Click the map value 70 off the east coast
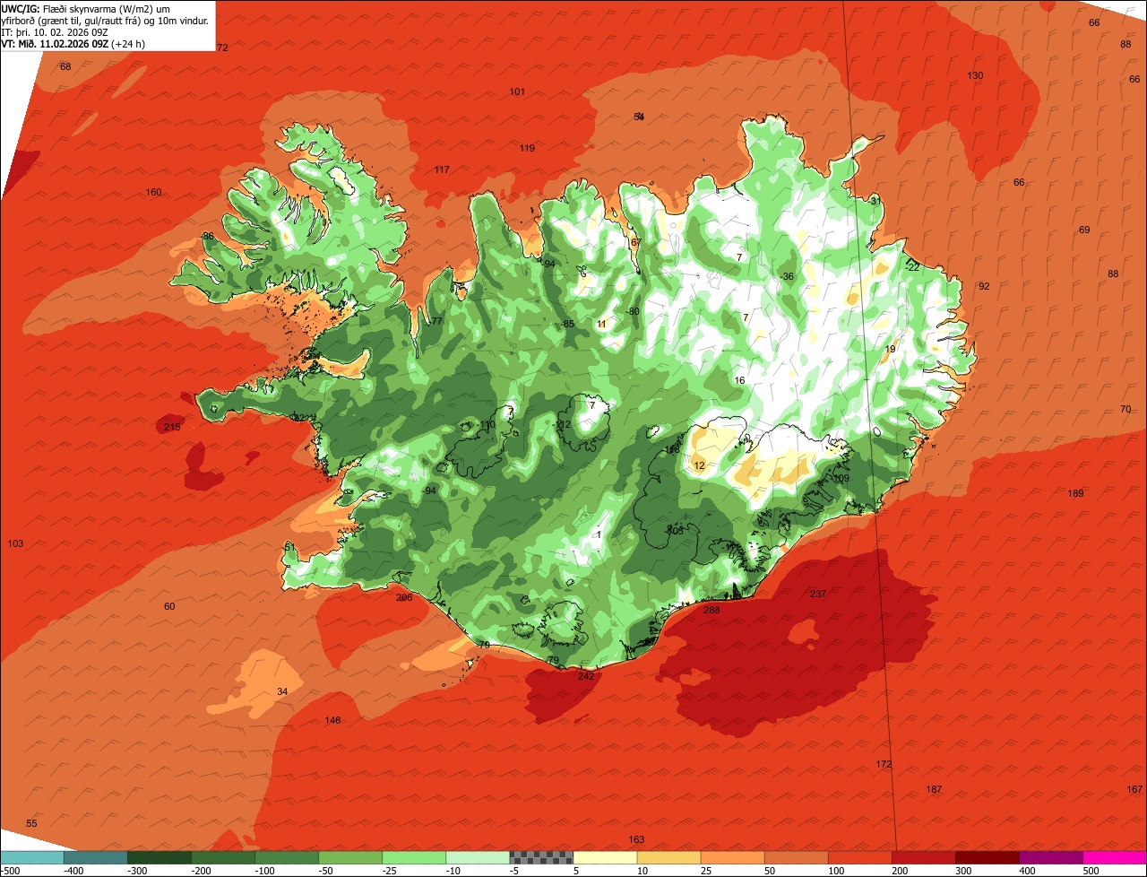The image size is (1147, 877). pyautogui.click(x=1125, y=409)
